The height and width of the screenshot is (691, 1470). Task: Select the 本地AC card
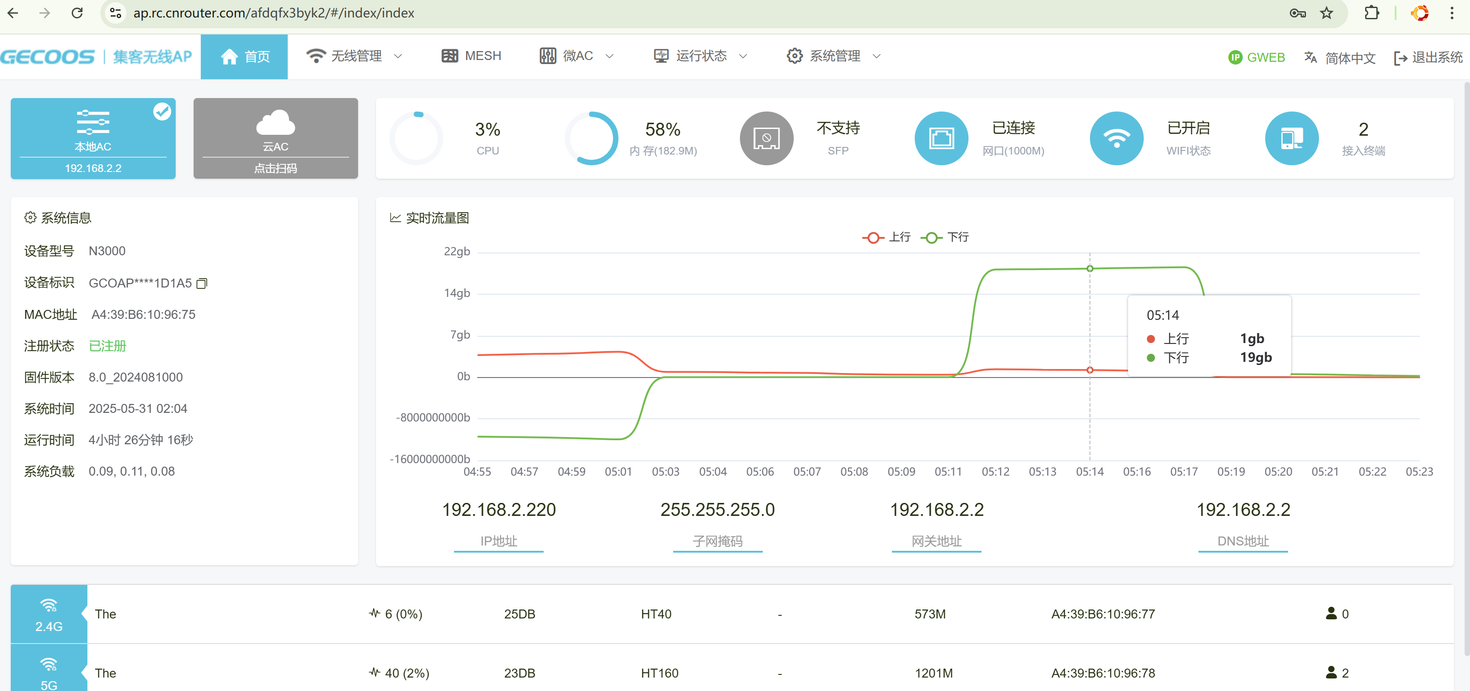93,138
